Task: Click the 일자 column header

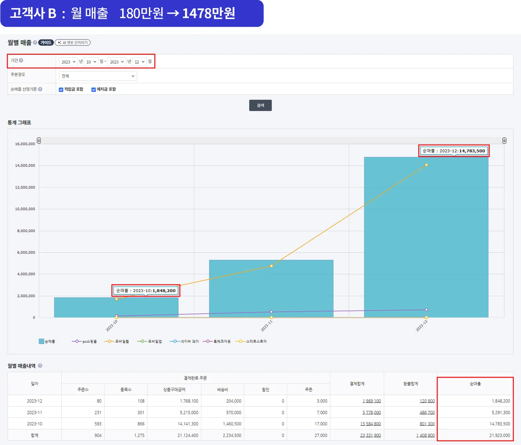Action: [35, 384]
